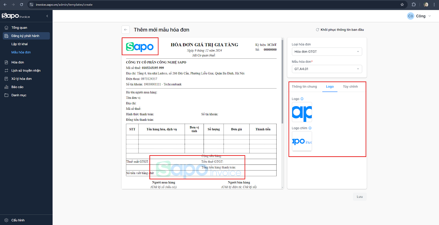The width and height of the screenshot is (439, 225).
Task: Click the restore refresh icon
Action: [x=317, y=30]
